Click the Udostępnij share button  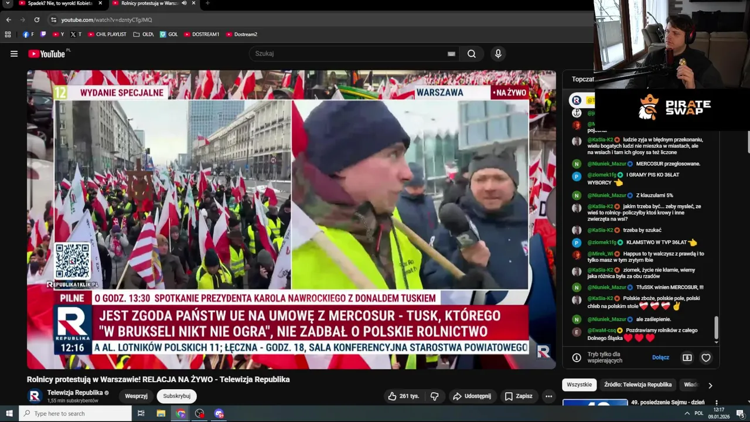pos(472,396)
